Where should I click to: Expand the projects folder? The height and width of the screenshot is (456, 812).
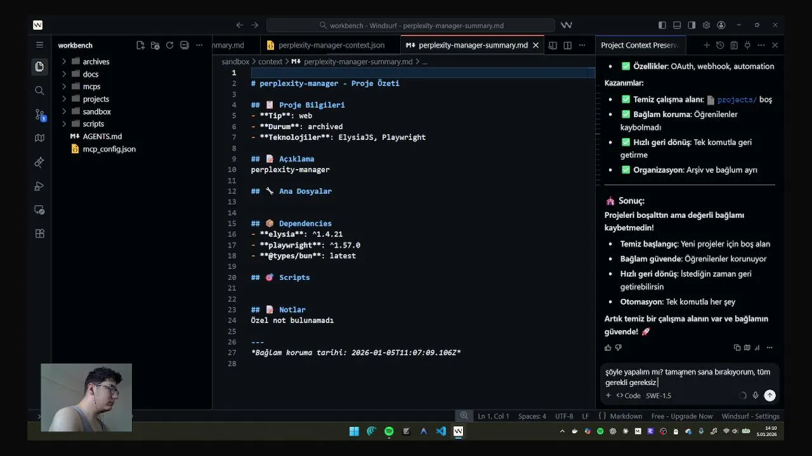96,99
